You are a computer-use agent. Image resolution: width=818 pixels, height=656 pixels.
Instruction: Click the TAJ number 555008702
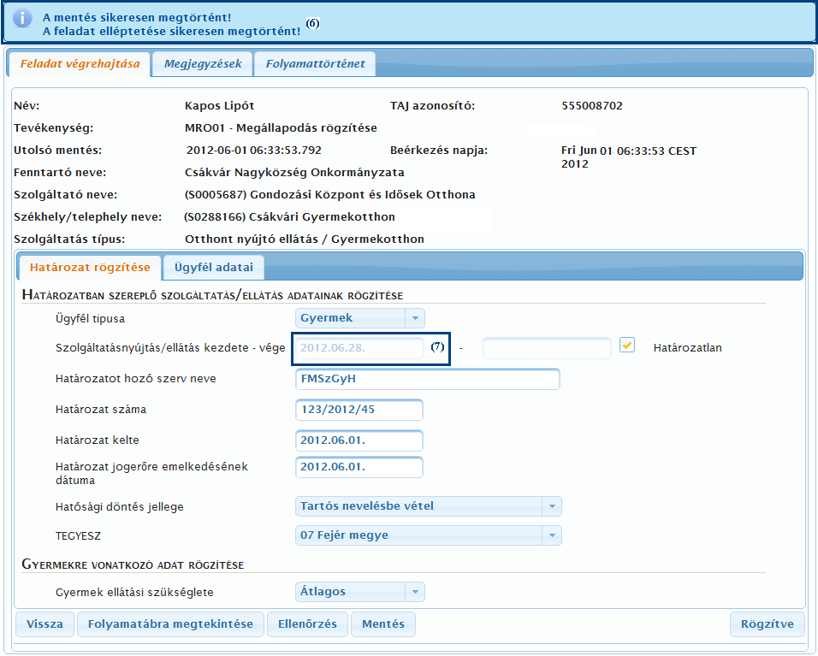pos(592,106)
